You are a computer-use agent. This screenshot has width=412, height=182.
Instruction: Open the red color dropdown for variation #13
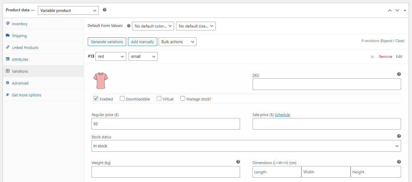(x=111, y=56)
